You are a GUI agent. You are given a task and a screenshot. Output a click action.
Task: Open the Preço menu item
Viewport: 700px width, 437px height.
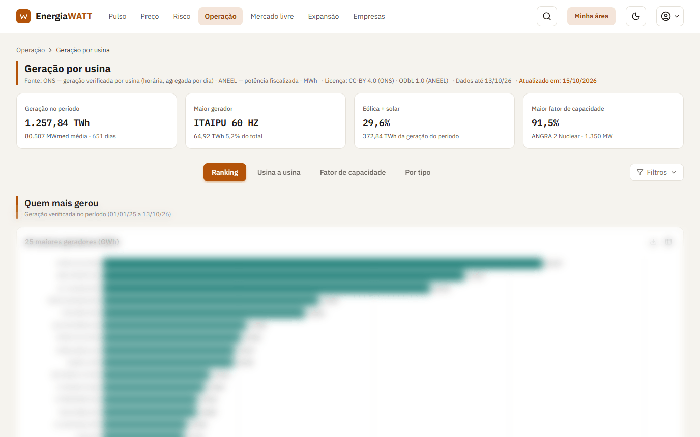tap(150, 16)
